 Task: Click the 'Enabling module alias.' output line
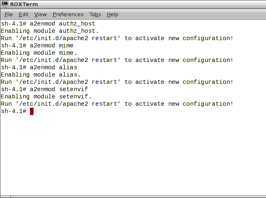coord(40,75)
